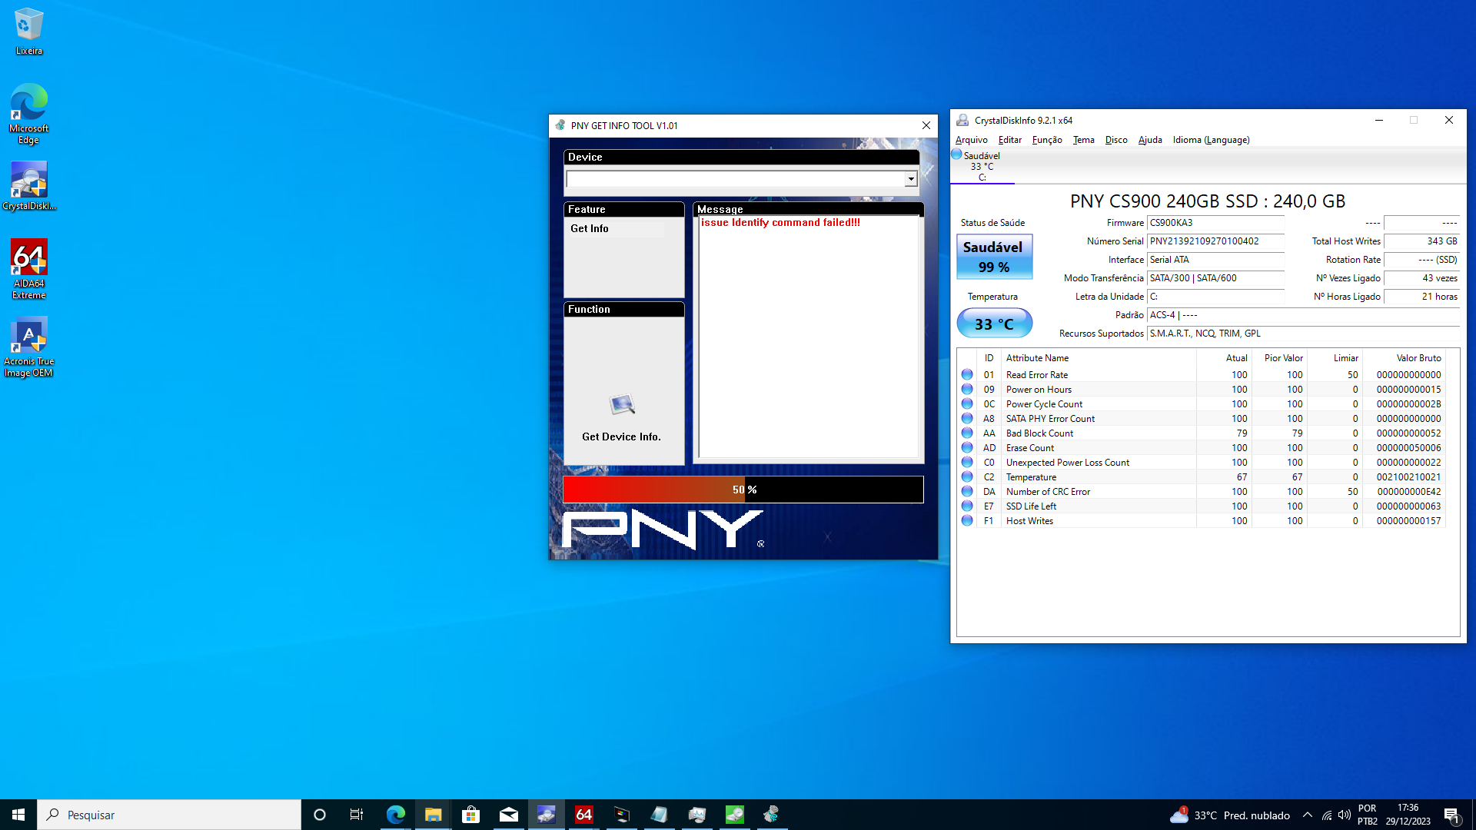Click the Get Device Info magnifier icon
Image resolution: width=1476 pixels, height=830 pixels.
pos(622,404)
